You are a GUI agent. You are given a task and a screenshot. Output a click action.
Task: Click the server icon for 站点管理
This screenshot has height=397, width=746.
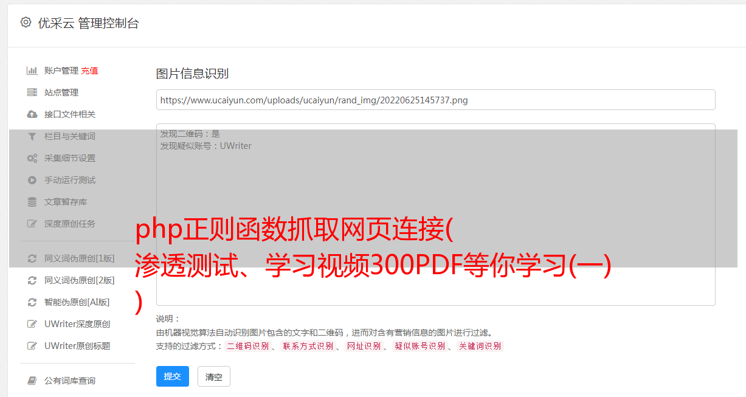32,92
